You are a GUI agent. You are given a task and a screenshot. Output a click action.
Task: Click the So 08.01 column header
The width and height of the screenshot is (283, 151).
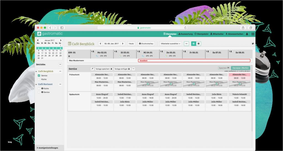(x=240, y=54)
